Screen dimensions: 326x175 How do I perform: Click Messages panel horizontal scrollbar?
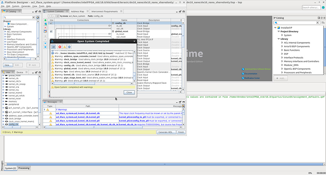(x=112, y=127)
